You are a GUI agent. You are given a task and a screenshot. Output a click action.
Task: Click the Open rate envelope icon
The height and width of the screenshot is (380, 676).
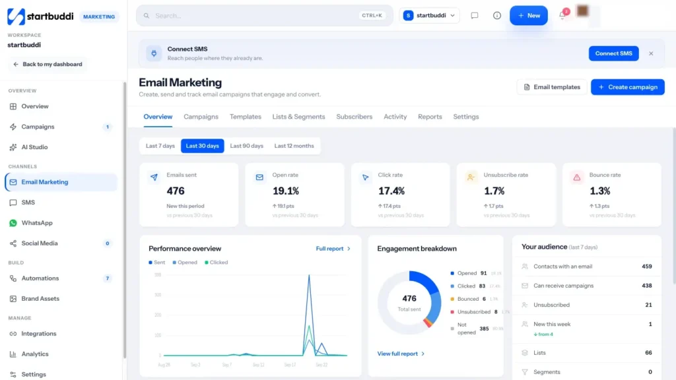(259, 177)
